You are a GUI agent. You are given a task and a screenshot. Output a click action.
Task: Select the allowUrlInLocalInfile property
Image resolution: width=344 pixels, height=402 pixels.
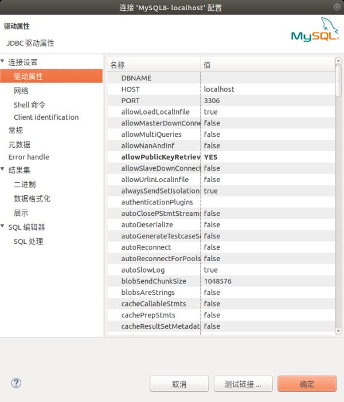pos(155,179)
